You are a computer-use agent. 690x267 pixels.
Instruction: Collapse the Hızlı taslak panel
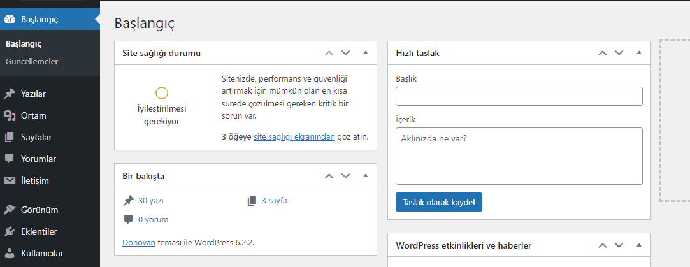coord(639,53)
